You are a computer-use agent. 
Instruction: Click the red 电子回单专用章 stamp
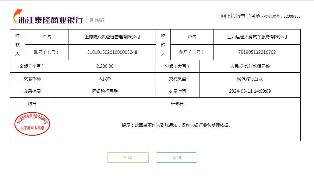(32, 125)
